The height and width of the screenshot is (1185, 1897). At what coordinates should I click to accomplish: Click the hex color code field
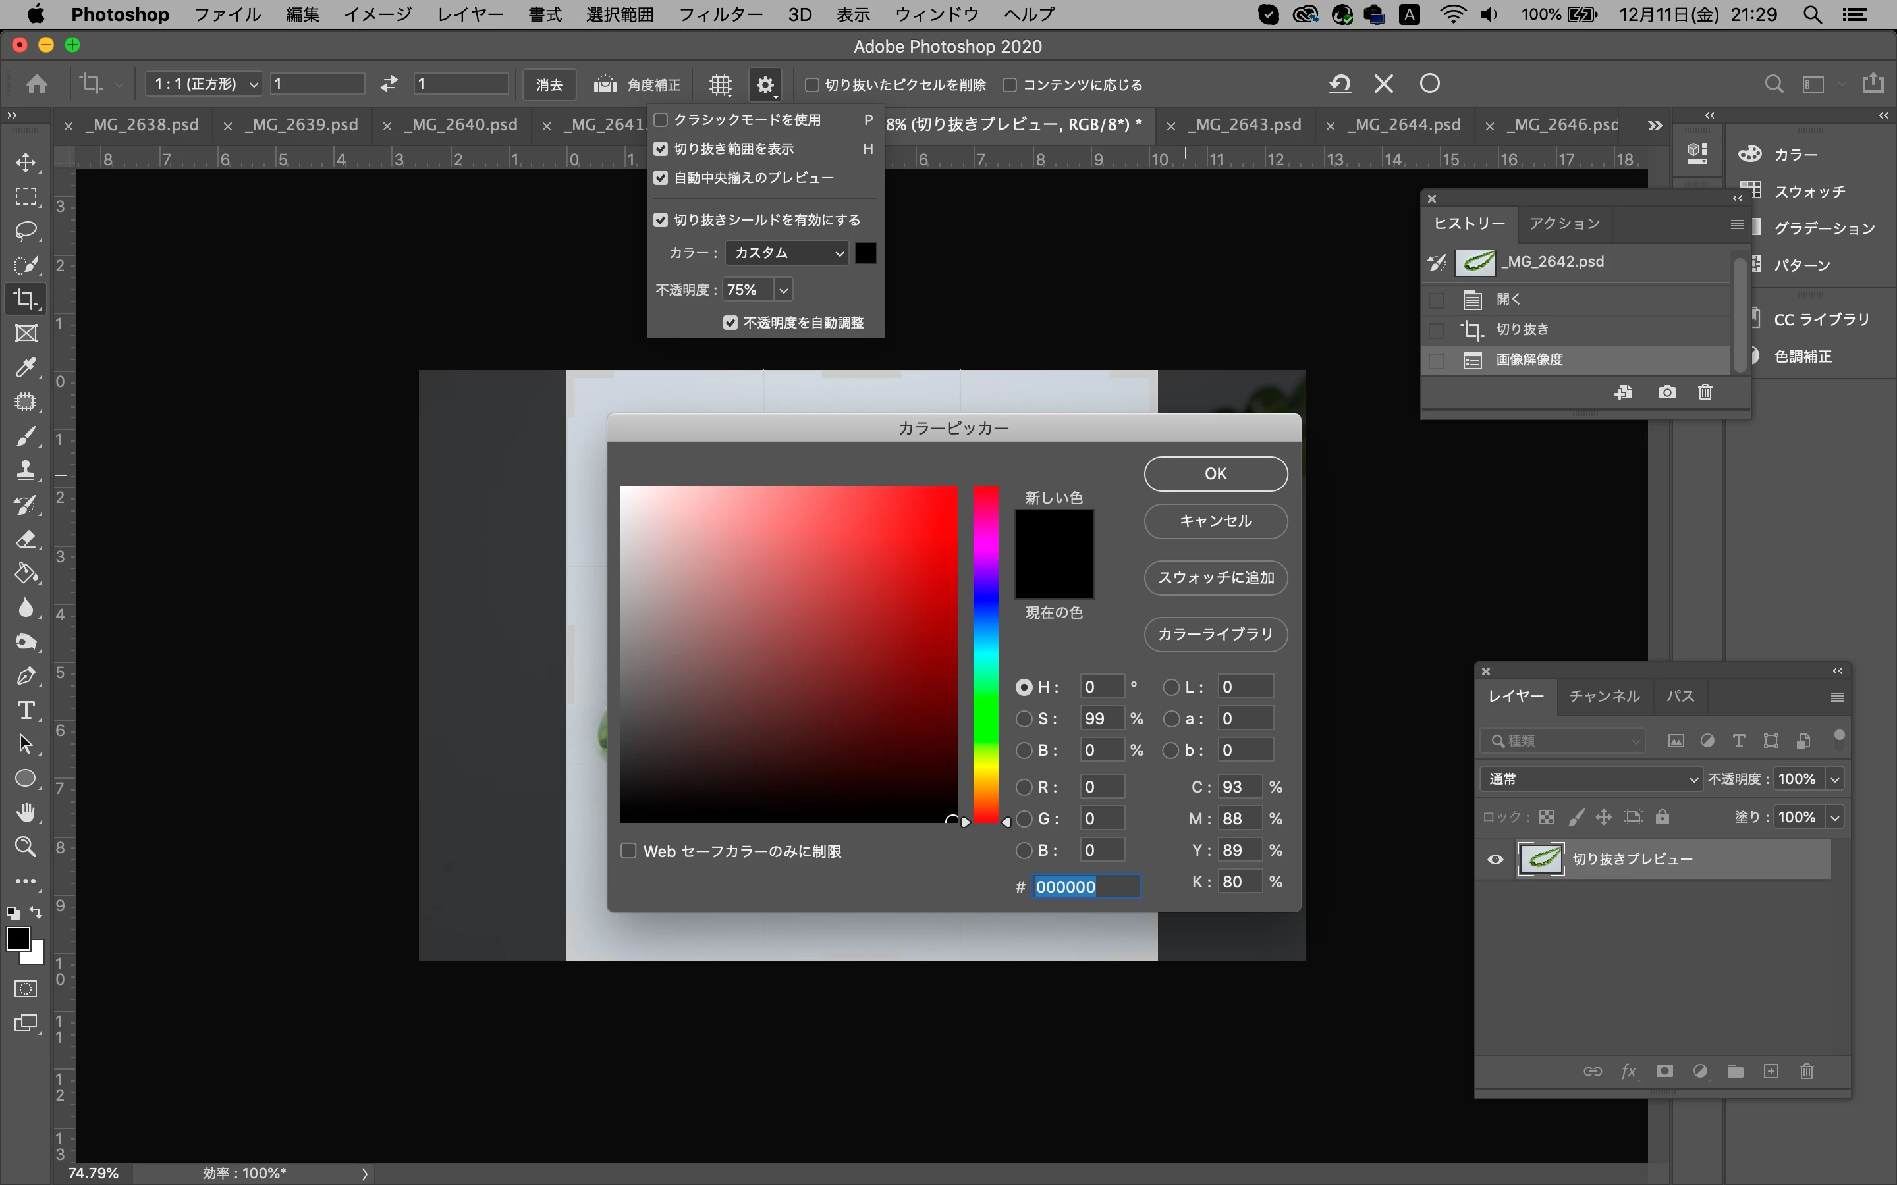(1086, 886)
